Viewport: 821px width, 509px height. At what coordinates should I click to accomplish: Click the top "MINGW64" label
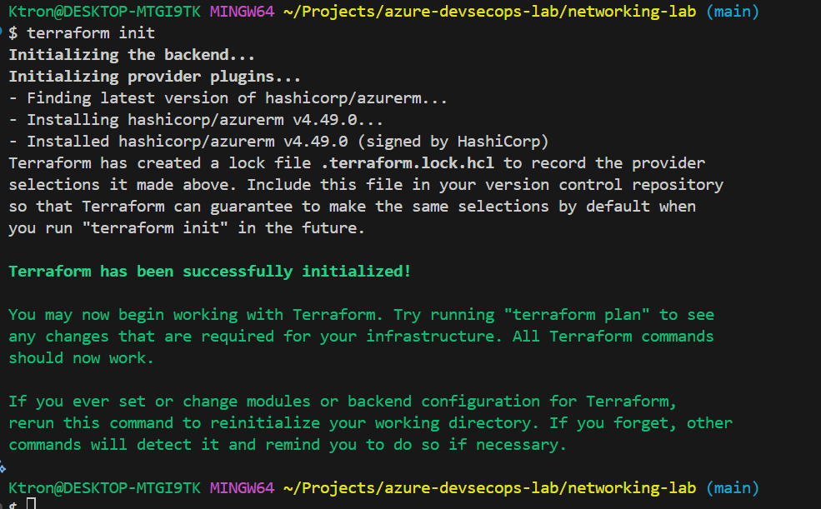pos(242,12)
